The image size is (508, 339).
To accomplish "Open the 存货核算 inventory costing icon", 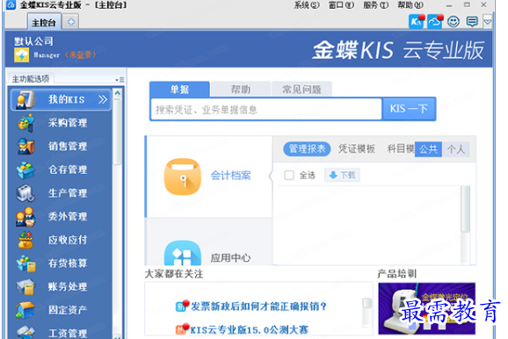I will click(x=25, y=263).
